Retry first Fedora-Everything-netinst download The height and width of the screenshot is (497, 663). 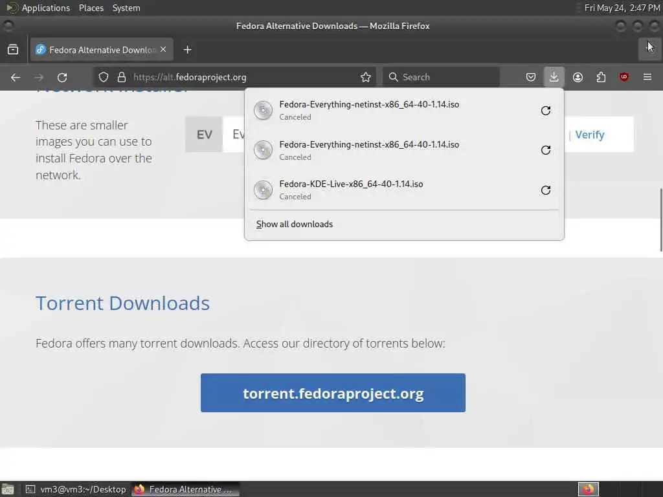[x=546, y=110]
